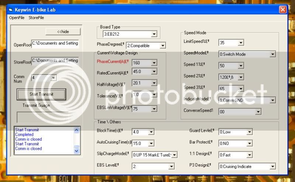Image resolution: width=295 pixels, height=182 pixels.
Task: Click the <<hide button
Action: [63, 32]
